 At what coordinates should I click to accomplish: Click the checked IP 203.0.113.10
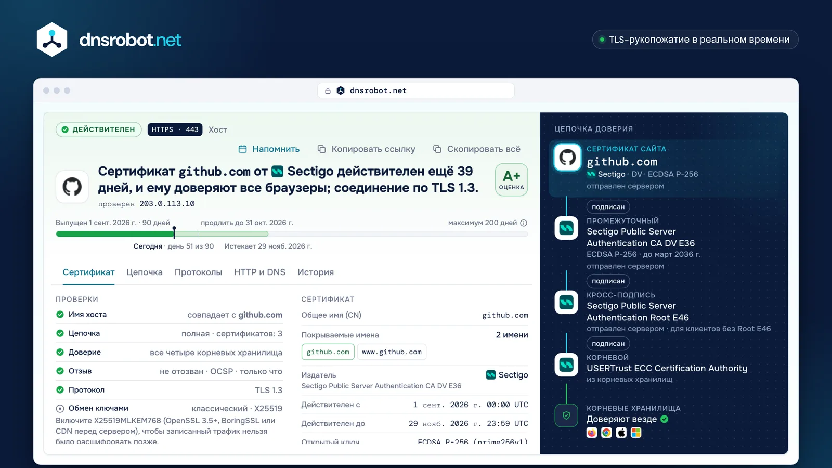pyautogui.click(x=167, y=204)
